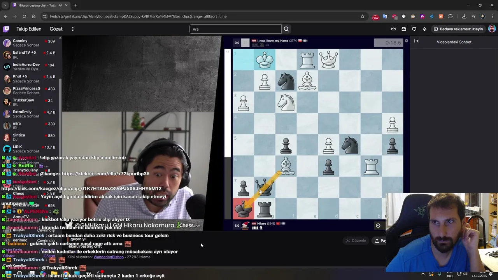Open the tab search dropdown arrow

(x=5, y=5)
